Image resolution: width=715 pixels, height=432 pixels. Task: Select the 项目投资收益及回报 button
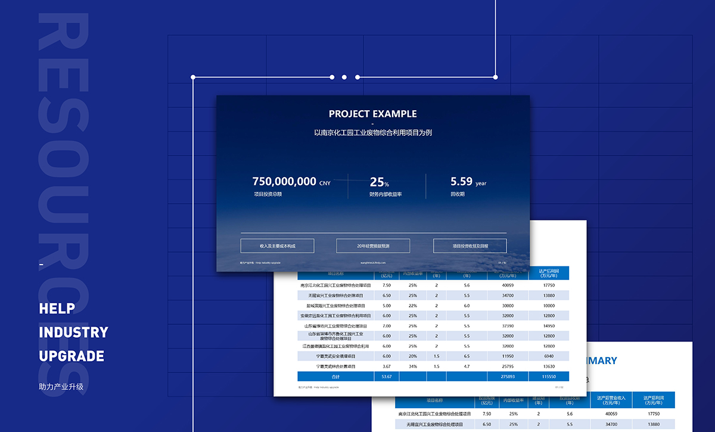point(470,245)
